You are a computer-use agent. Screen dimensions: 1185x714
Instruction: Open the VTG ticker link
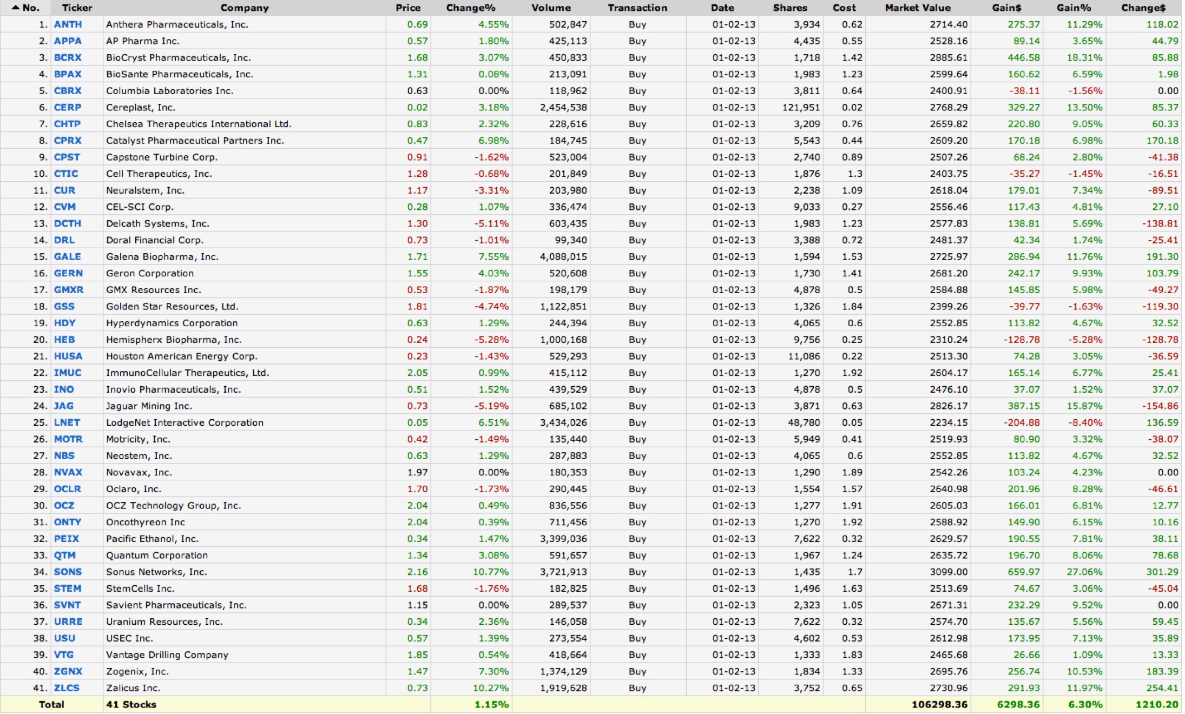(x=63, y=654)
